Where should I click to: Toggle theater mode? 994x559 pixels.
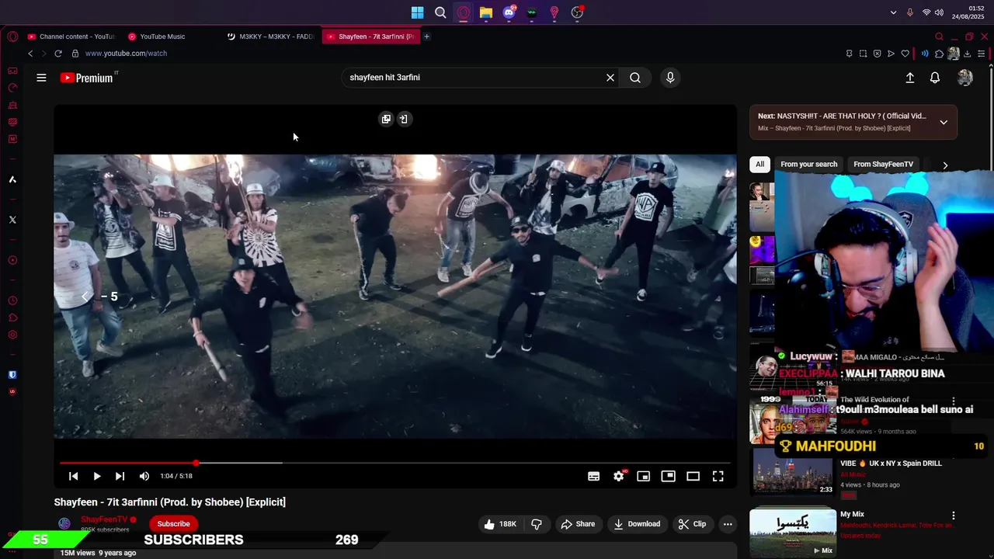(693, 476)
